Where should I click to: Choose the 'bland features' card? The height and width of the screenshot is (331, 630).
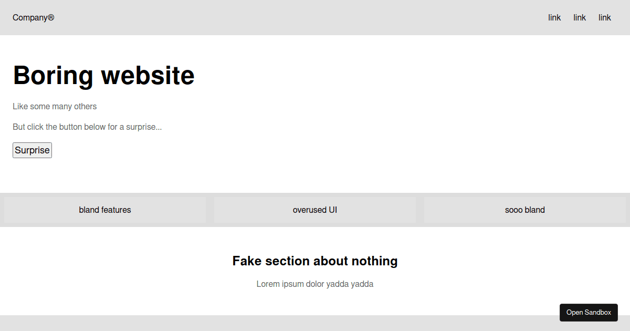coord(105,210)
